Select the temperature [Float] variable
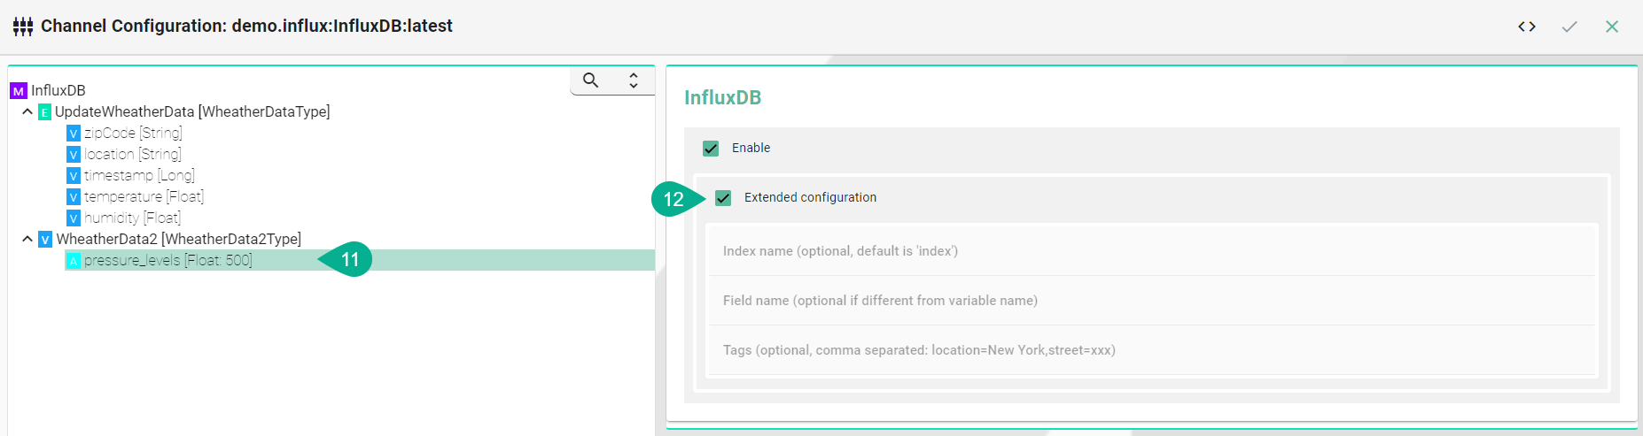 pos(144,196)
